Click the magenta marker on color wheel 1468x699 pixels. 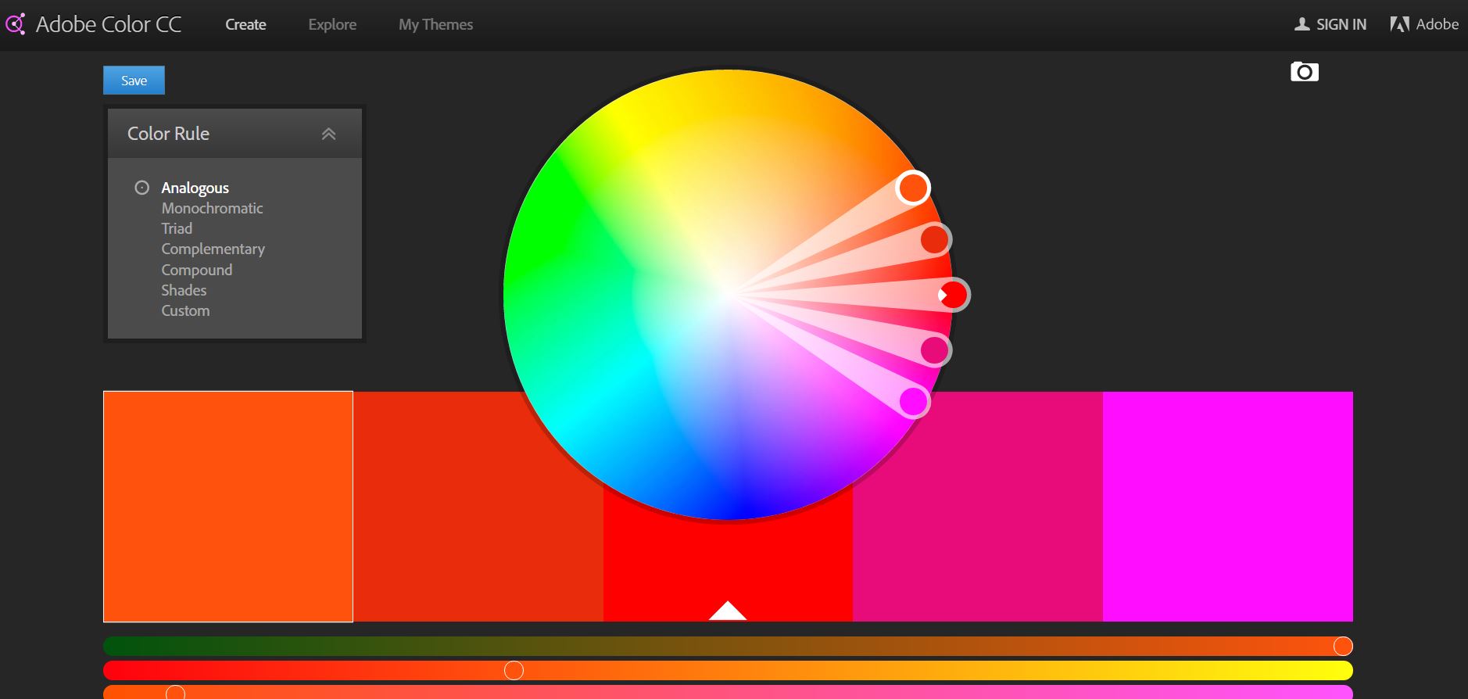pos(913,402)
